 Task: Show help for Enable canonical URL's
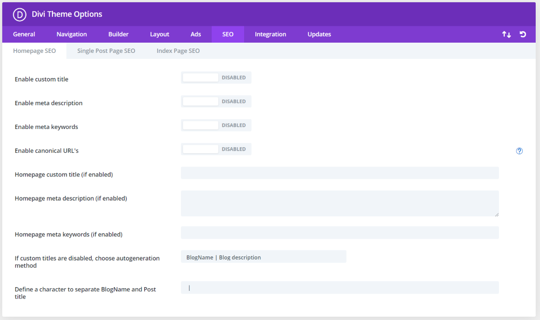[519, 151]
